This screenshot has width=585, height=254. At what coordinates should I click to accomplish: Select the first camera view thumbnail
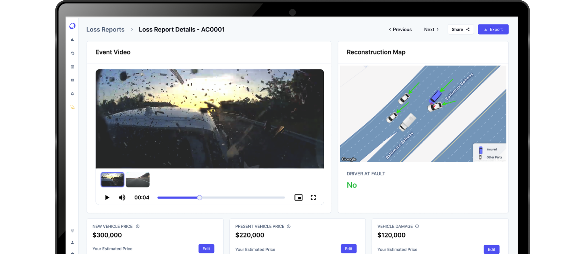(x=112, y=180)
